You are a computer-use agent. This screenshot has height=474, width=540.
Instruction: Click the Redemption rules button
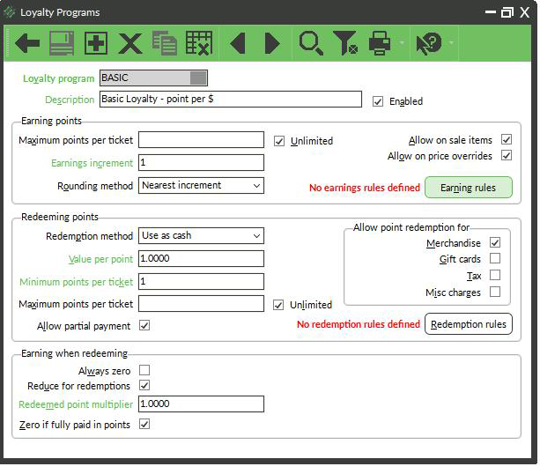tap(469, 324)
